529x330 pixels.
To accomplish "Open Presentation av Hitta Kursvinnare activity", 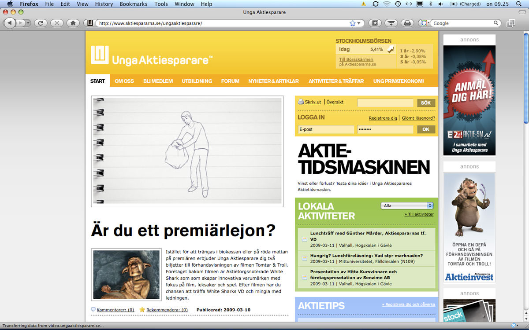I will (354, 275).
